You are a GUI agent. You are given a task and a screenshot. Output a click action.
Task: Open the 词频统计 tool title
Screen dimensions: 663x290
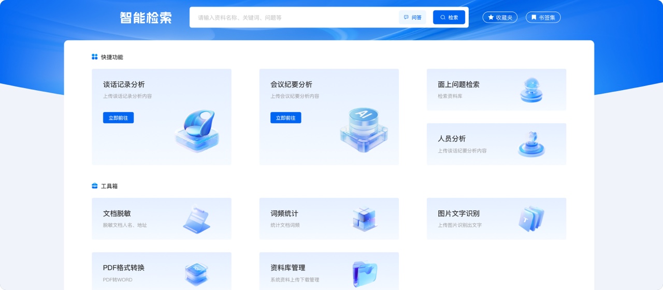(284, 213)
